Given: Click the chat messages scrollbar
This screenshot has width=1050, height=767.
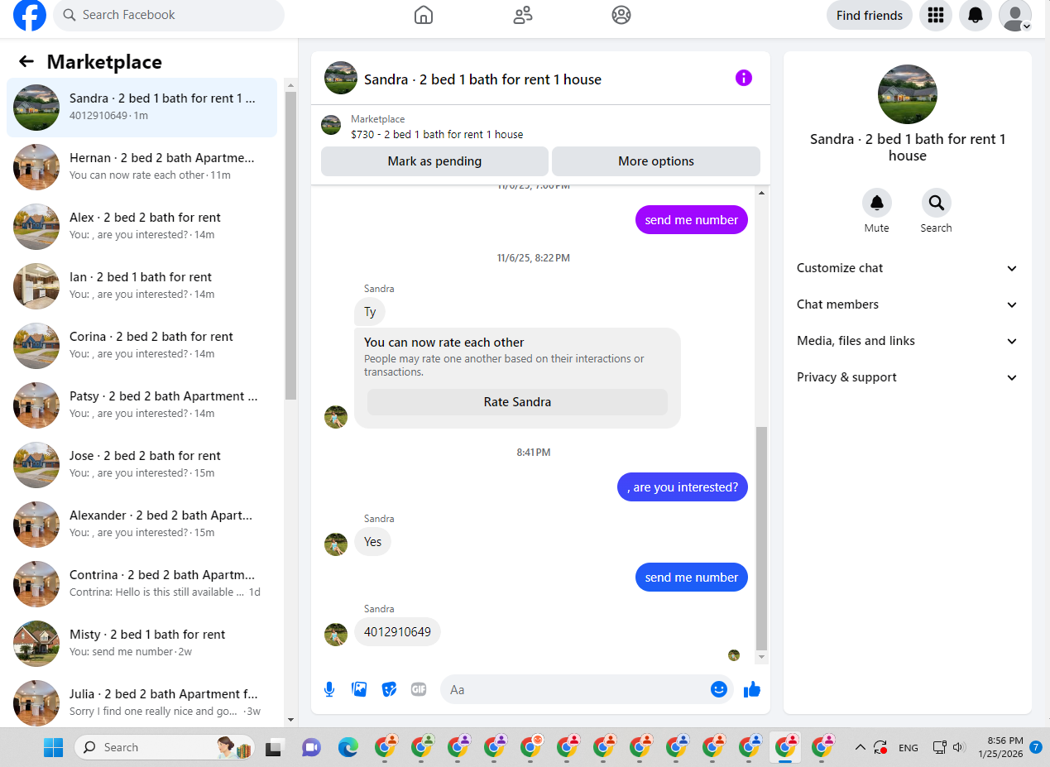Looking at the screenshot, I should coord(762,539).
